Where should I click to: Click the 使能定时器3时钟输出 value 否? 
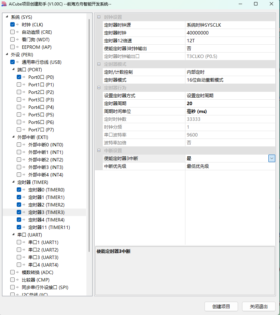[230, 48]
